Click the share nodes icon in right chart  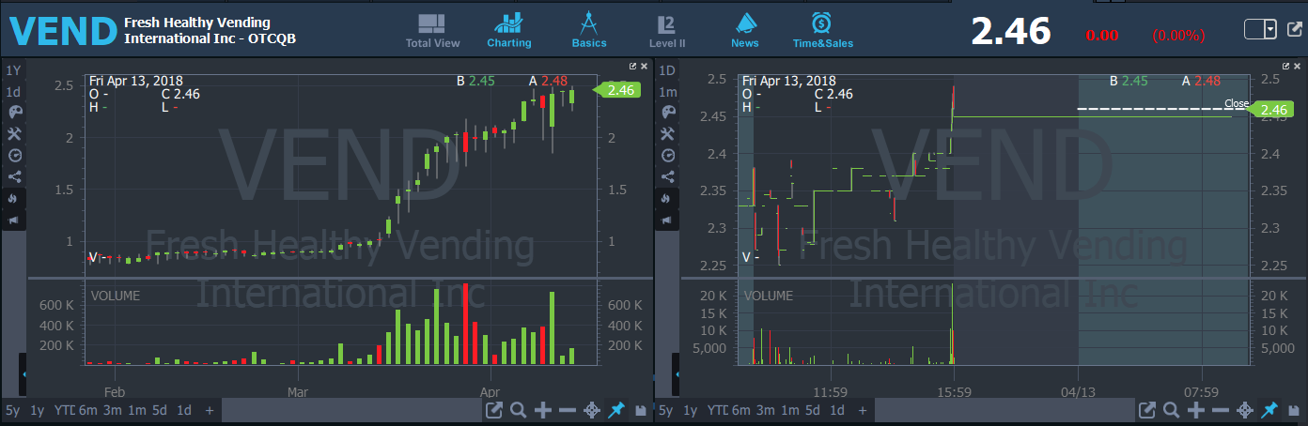(x=667, y=176)
